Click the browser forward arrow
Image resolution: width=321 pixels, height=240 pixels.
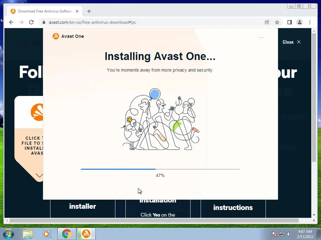[x=21, y=22]
